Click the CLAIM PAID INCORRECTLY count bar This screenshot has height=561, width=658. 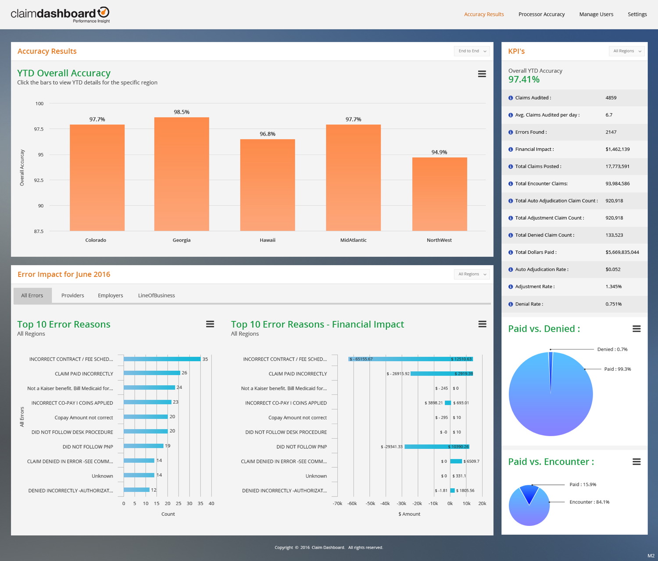(152, 373)
